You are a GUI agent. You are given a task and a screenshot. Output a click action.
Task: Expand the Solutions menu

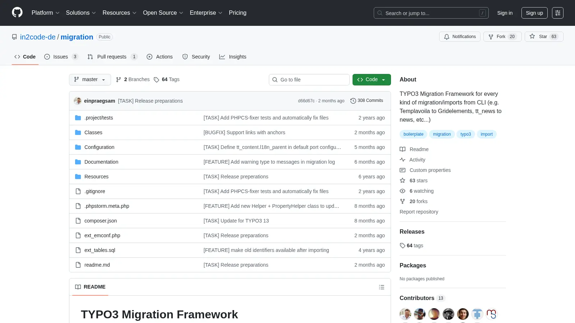coord(81,13)
